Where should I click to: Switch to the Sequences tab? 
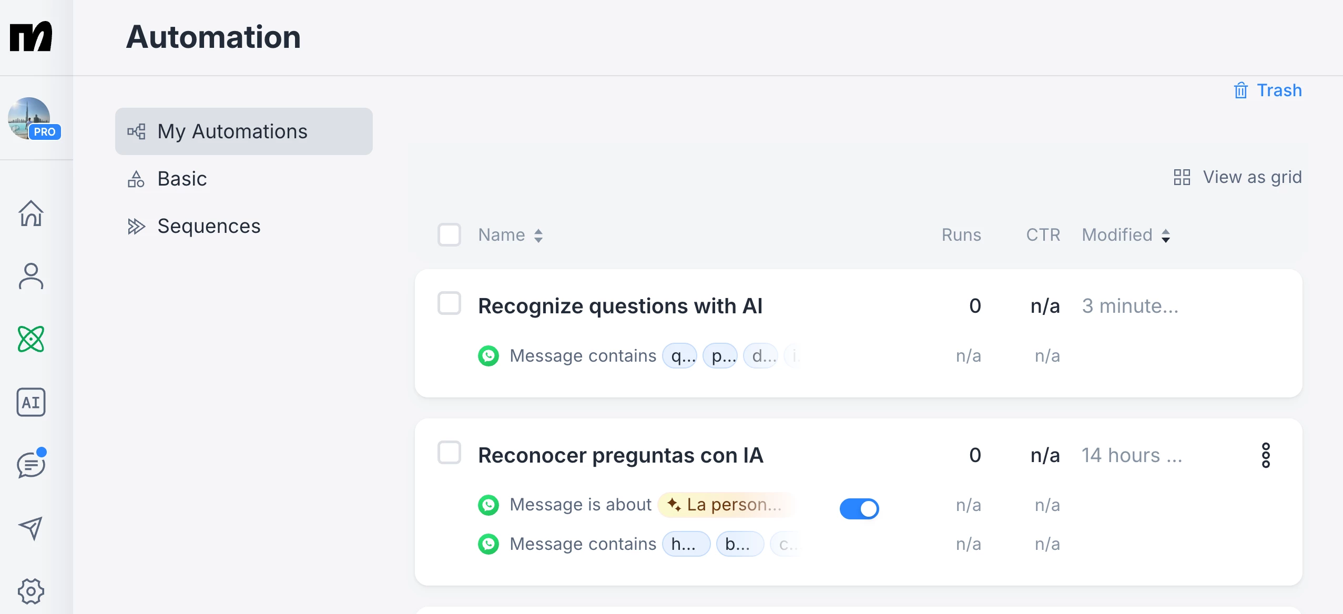click(x=209, y=226)
